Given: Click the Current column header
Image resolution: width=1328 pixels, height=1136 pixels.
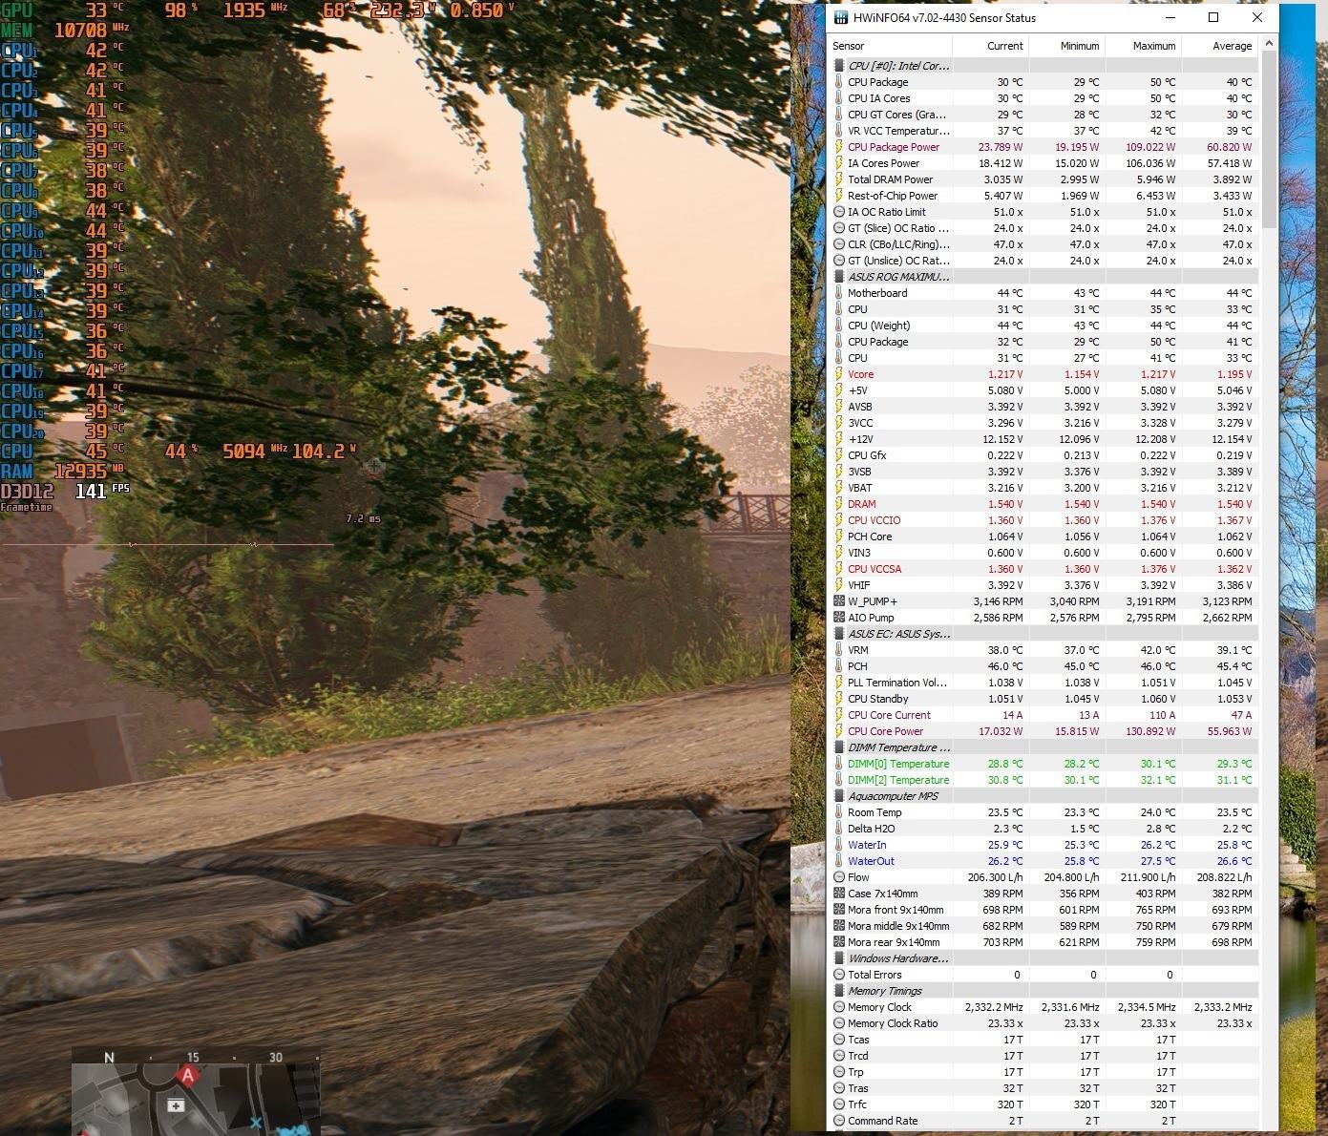Looking at the screenshot, I should 990,46.
